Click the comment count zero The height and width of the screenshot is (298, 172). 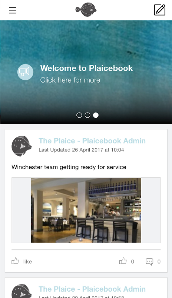pos(159,261)
